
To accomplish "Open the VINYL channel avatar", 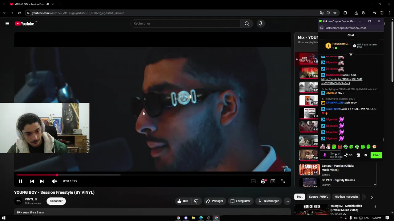I will 18,201.
